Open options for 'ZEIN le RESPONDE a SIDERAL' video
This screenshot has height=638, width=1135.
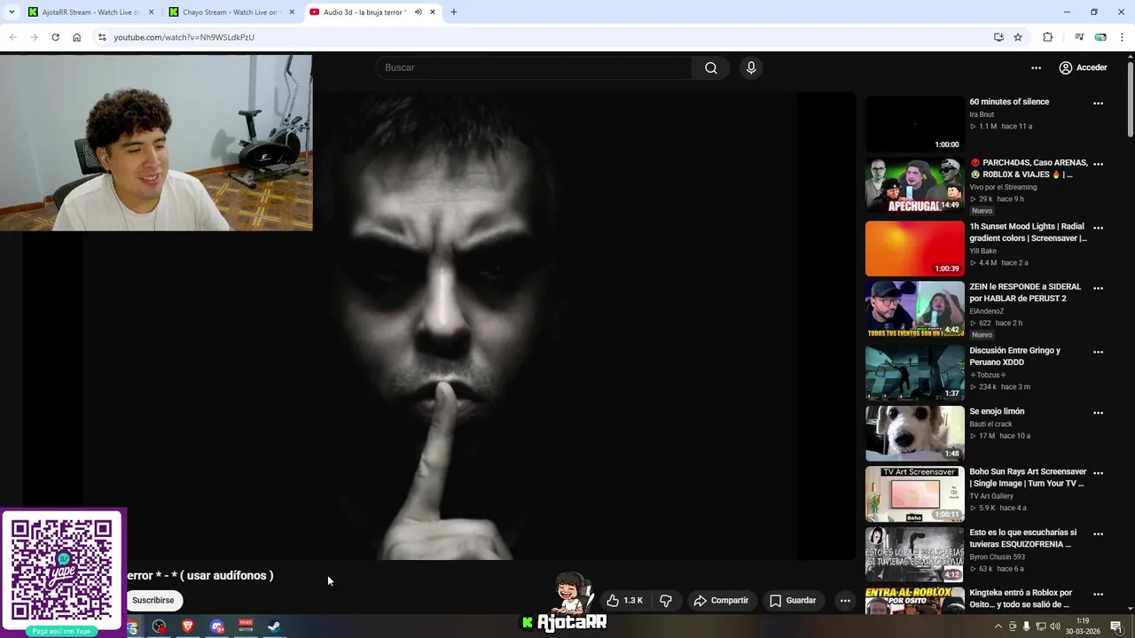pyautogui.click(x=1098, y=288)
